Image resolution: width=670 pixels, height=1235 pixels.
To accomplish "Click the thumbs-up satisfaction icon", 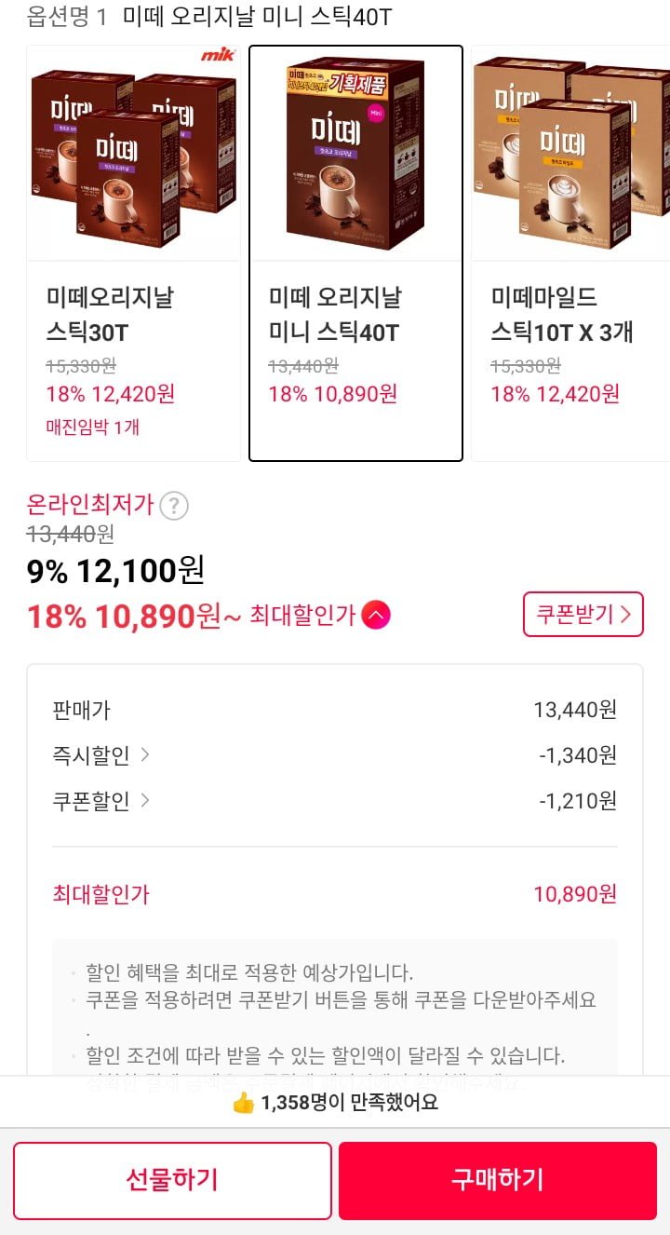I will [x=243, y=1103].
